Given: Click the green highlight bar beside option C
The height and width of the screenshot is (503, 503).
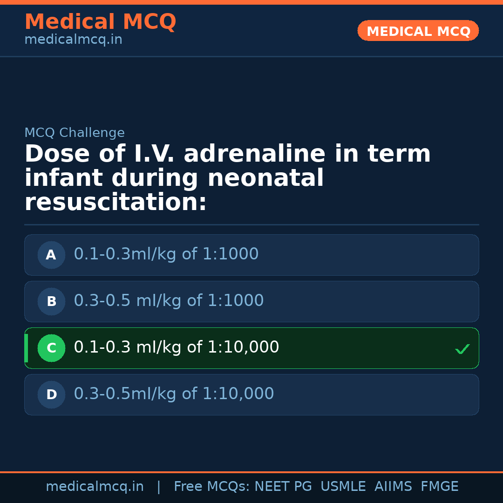Looking at the screenshot, I should [27, 348].
